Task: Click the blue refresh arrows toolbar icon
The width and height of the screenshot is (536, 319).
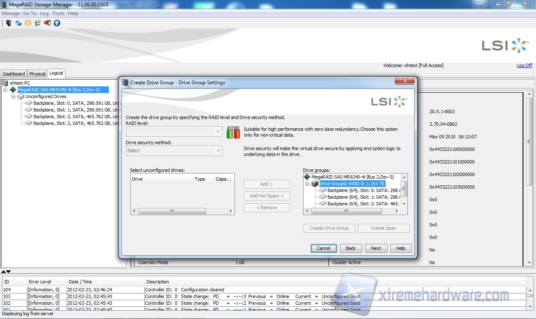Action: [18, 23]
